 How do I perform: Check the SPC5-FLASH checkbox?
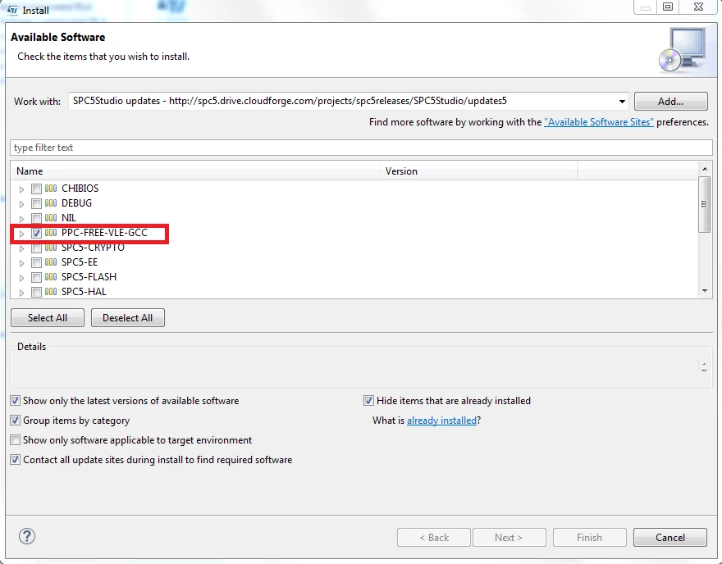(x=36, y=277)
